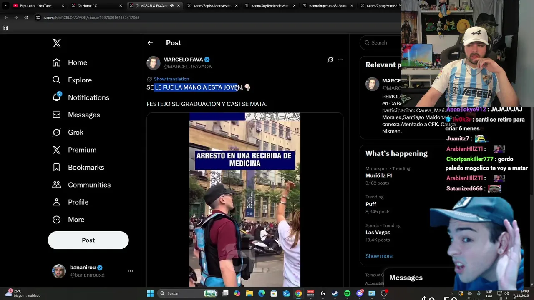
Task: Open the tab search dropdown arrow
Action: (x=5, y=6)
